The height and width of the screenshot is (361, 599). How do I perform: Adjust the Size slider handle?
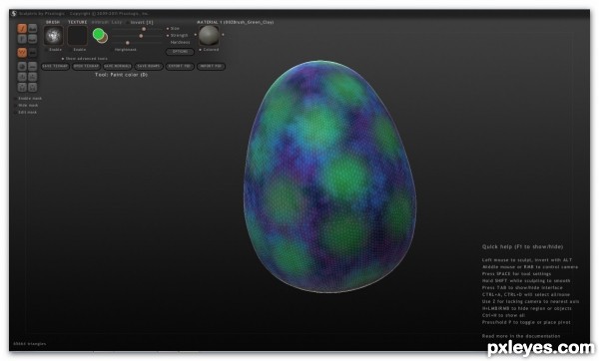pyautogui.click(x=144, y=29)
